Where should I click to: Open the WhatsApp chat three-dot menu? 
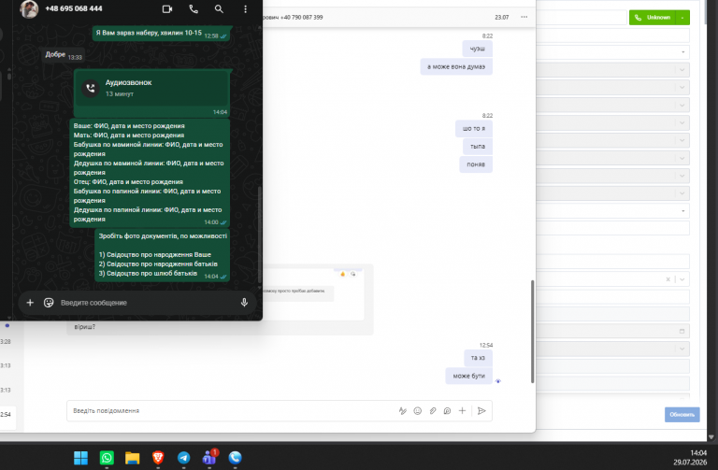click(246, 9)
